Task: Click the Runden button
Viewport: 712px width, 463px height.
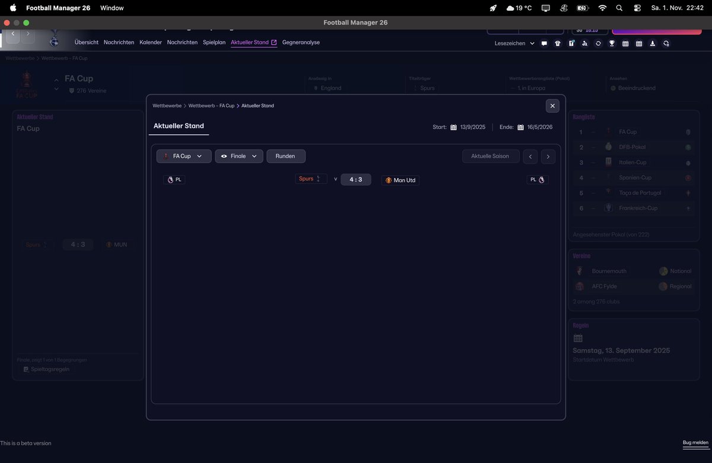Action: pos(286,156)
